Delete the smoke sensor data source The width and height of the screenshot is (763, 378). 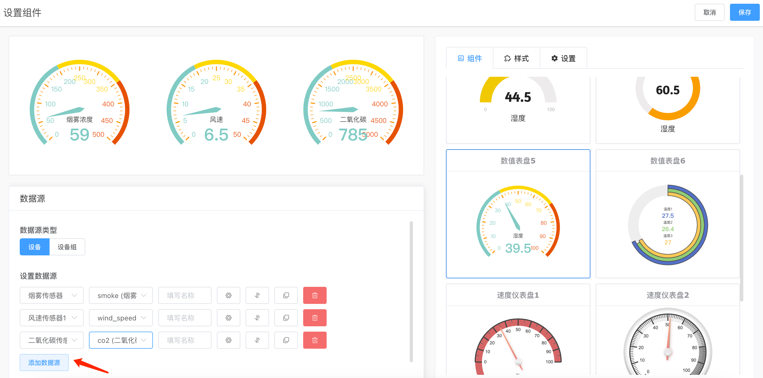tap(315, 295)
